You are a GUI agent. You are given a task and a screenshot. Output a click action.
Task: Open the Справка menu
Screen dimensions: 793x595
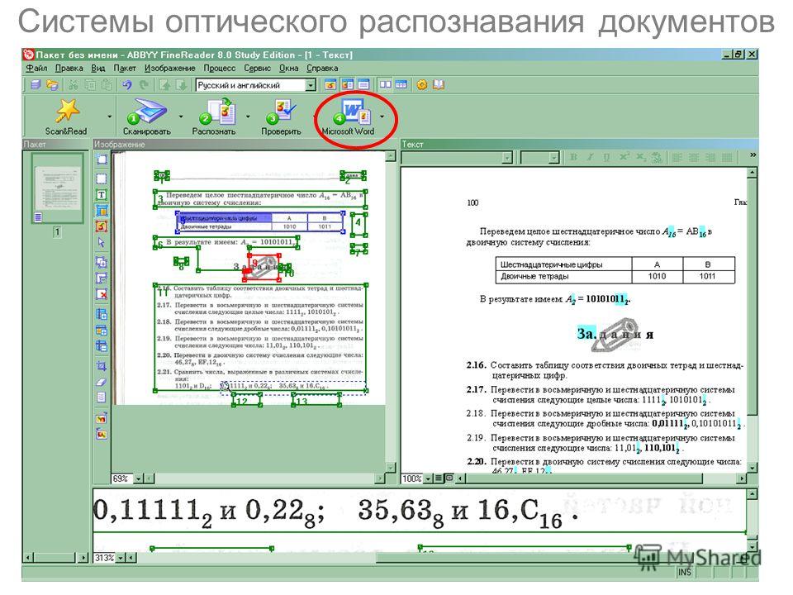[x=322, y=69]
